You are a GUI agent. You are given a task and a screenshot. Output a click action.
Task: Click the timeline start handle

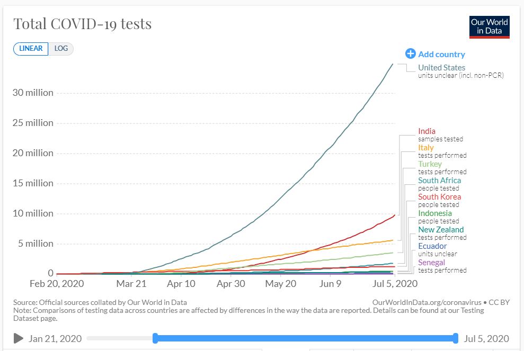point(155,338)
